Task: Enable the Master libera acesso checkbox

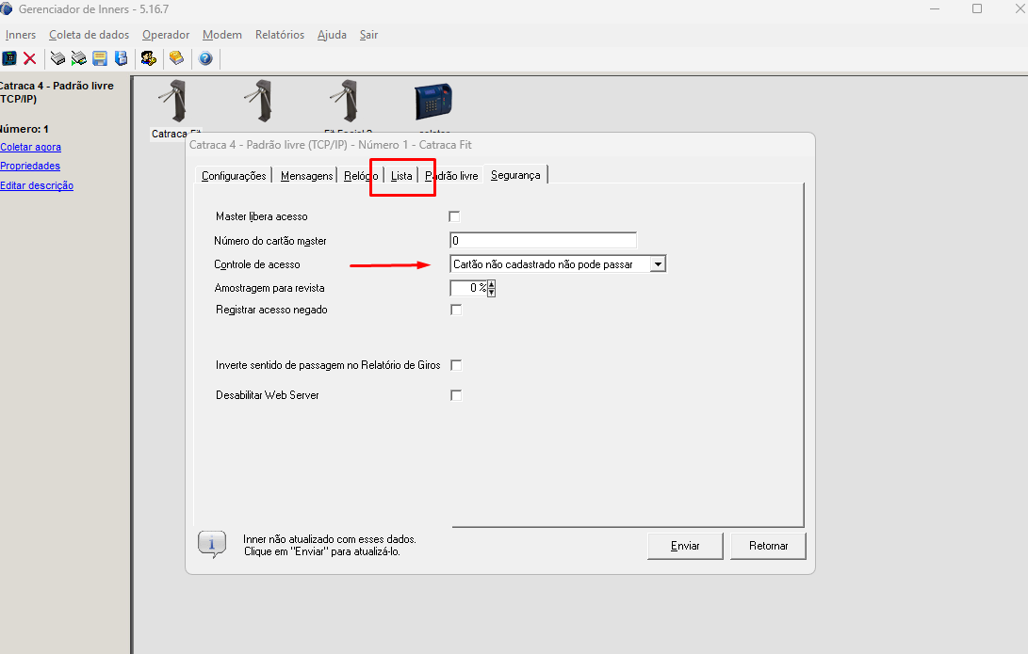Action: 455,216
